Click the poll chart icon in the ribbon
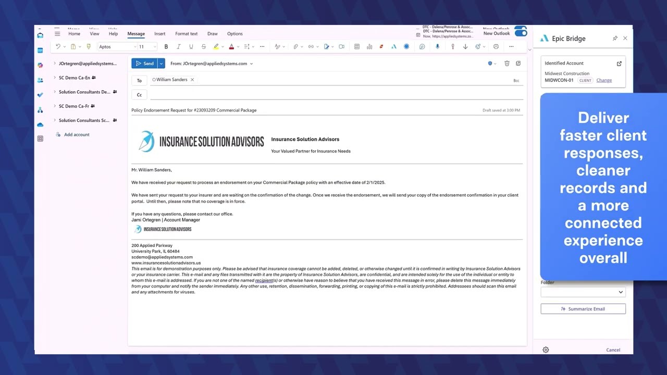This screenshot has width=667, height=375. pyautogui.click(x=369, y=47)
